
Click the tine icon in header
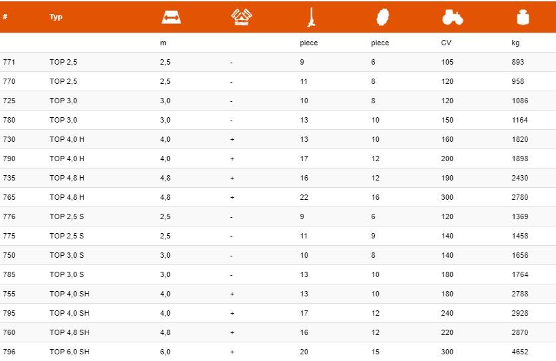310,17
